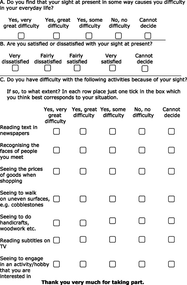The height and width of the screenshot is (285, 187).
Task: Select 'No, no difficulty' for TV subtitles
Action: 142,239
